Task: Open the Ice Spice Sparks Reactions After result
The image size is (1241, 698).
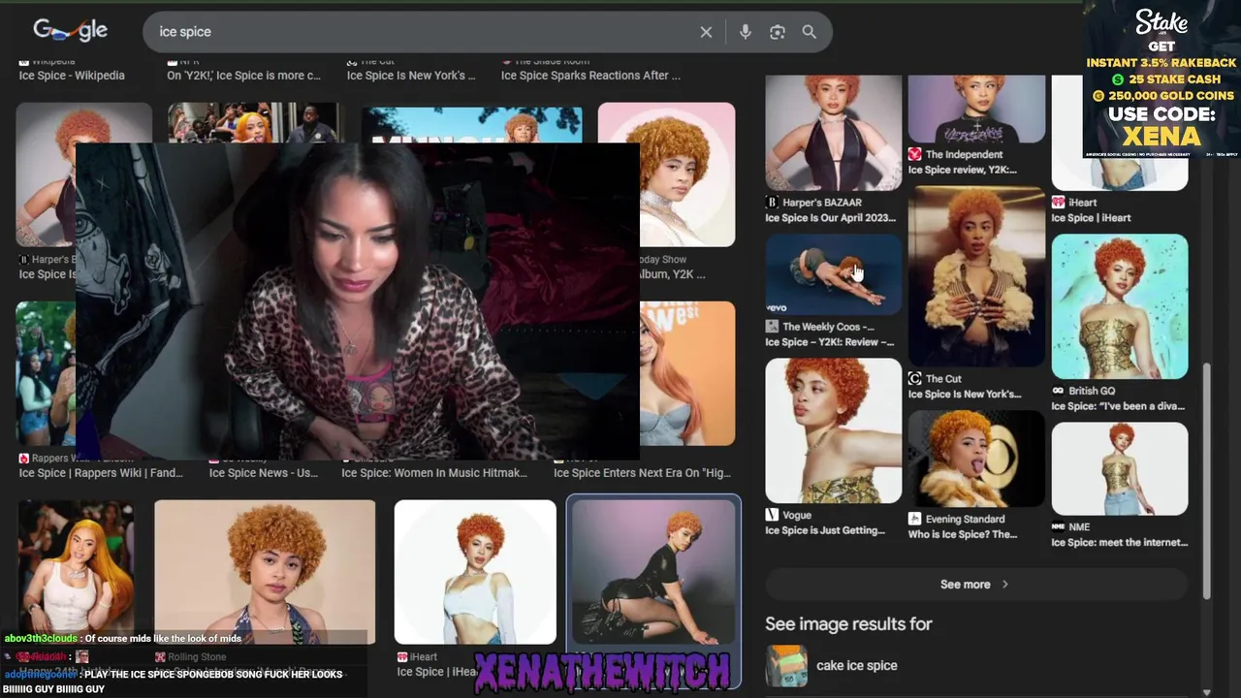Action: click(x=590, y=76)
